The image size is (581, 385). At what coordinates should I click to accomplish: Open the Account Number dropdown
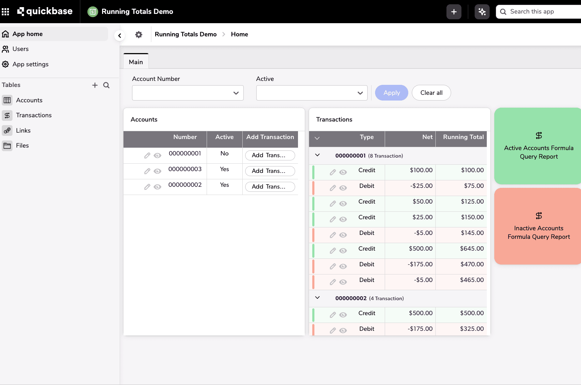coord(187,93)
